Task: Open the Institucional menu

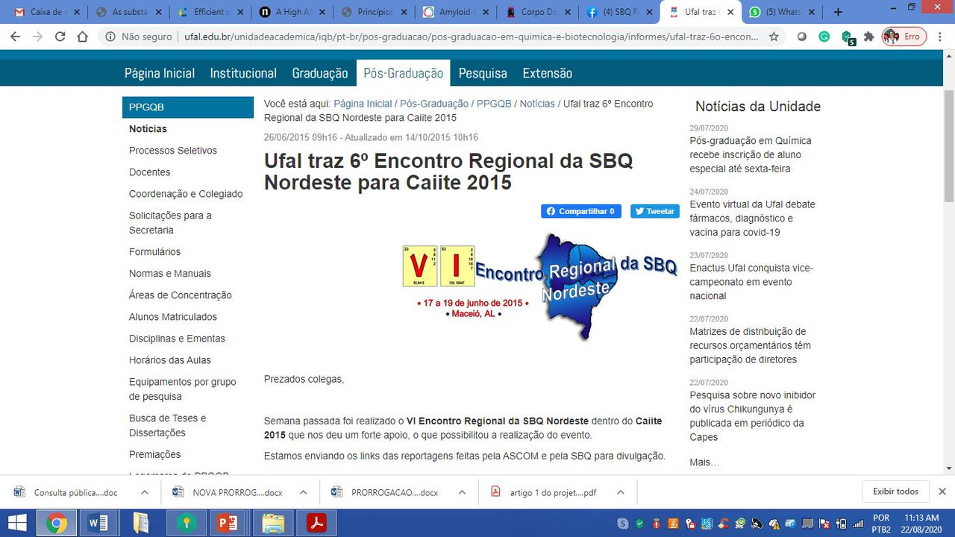Action: [243, 73]
